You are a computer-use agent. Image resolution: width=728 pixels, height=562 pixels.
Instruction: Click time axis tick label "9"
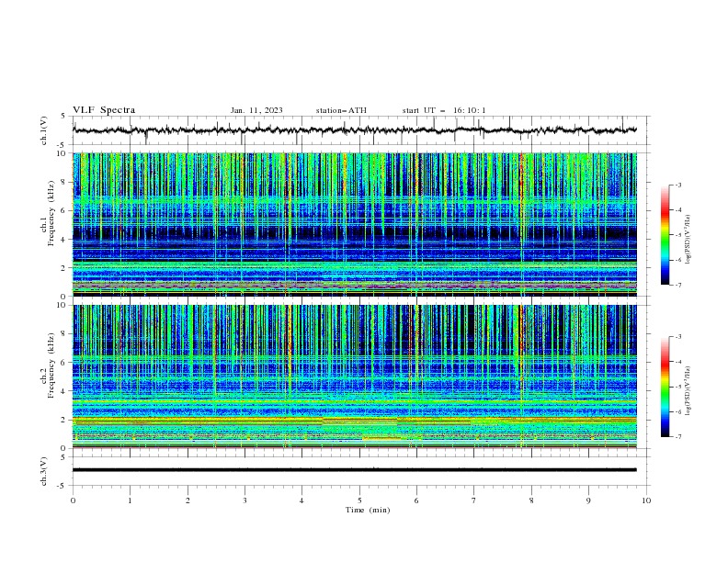[x=588, y=500]
